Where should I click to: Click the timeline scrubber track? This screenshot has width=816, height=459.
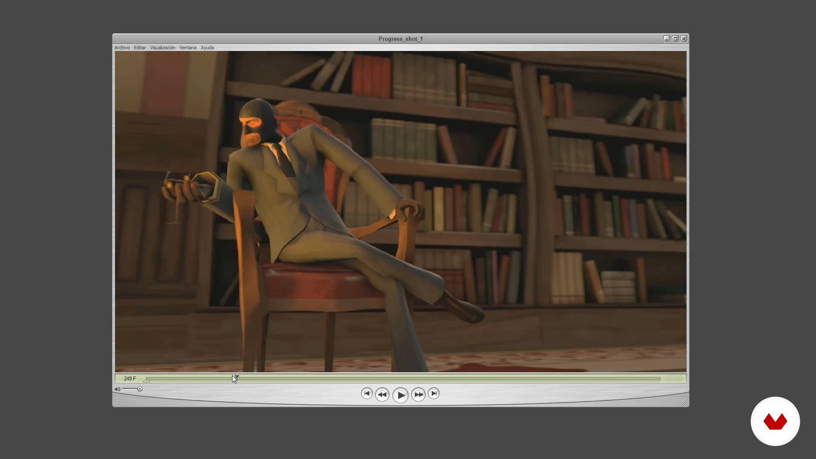tap(403, 379)
